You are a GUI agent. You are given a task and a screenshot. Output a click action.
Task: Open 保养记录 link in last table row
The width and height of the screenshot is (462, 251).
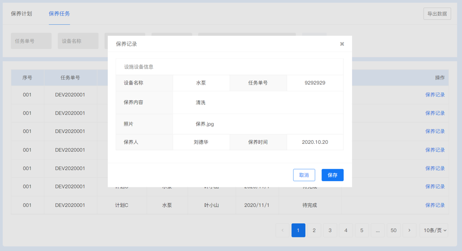pos(435,205)
